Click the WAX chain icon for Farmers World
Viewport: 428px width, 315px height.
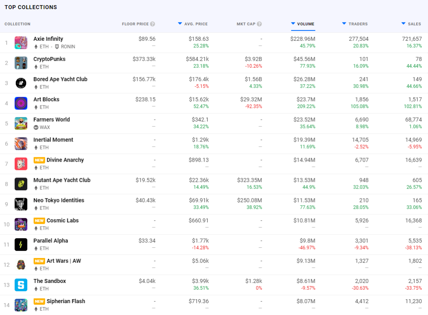click(x=36, y=128)
